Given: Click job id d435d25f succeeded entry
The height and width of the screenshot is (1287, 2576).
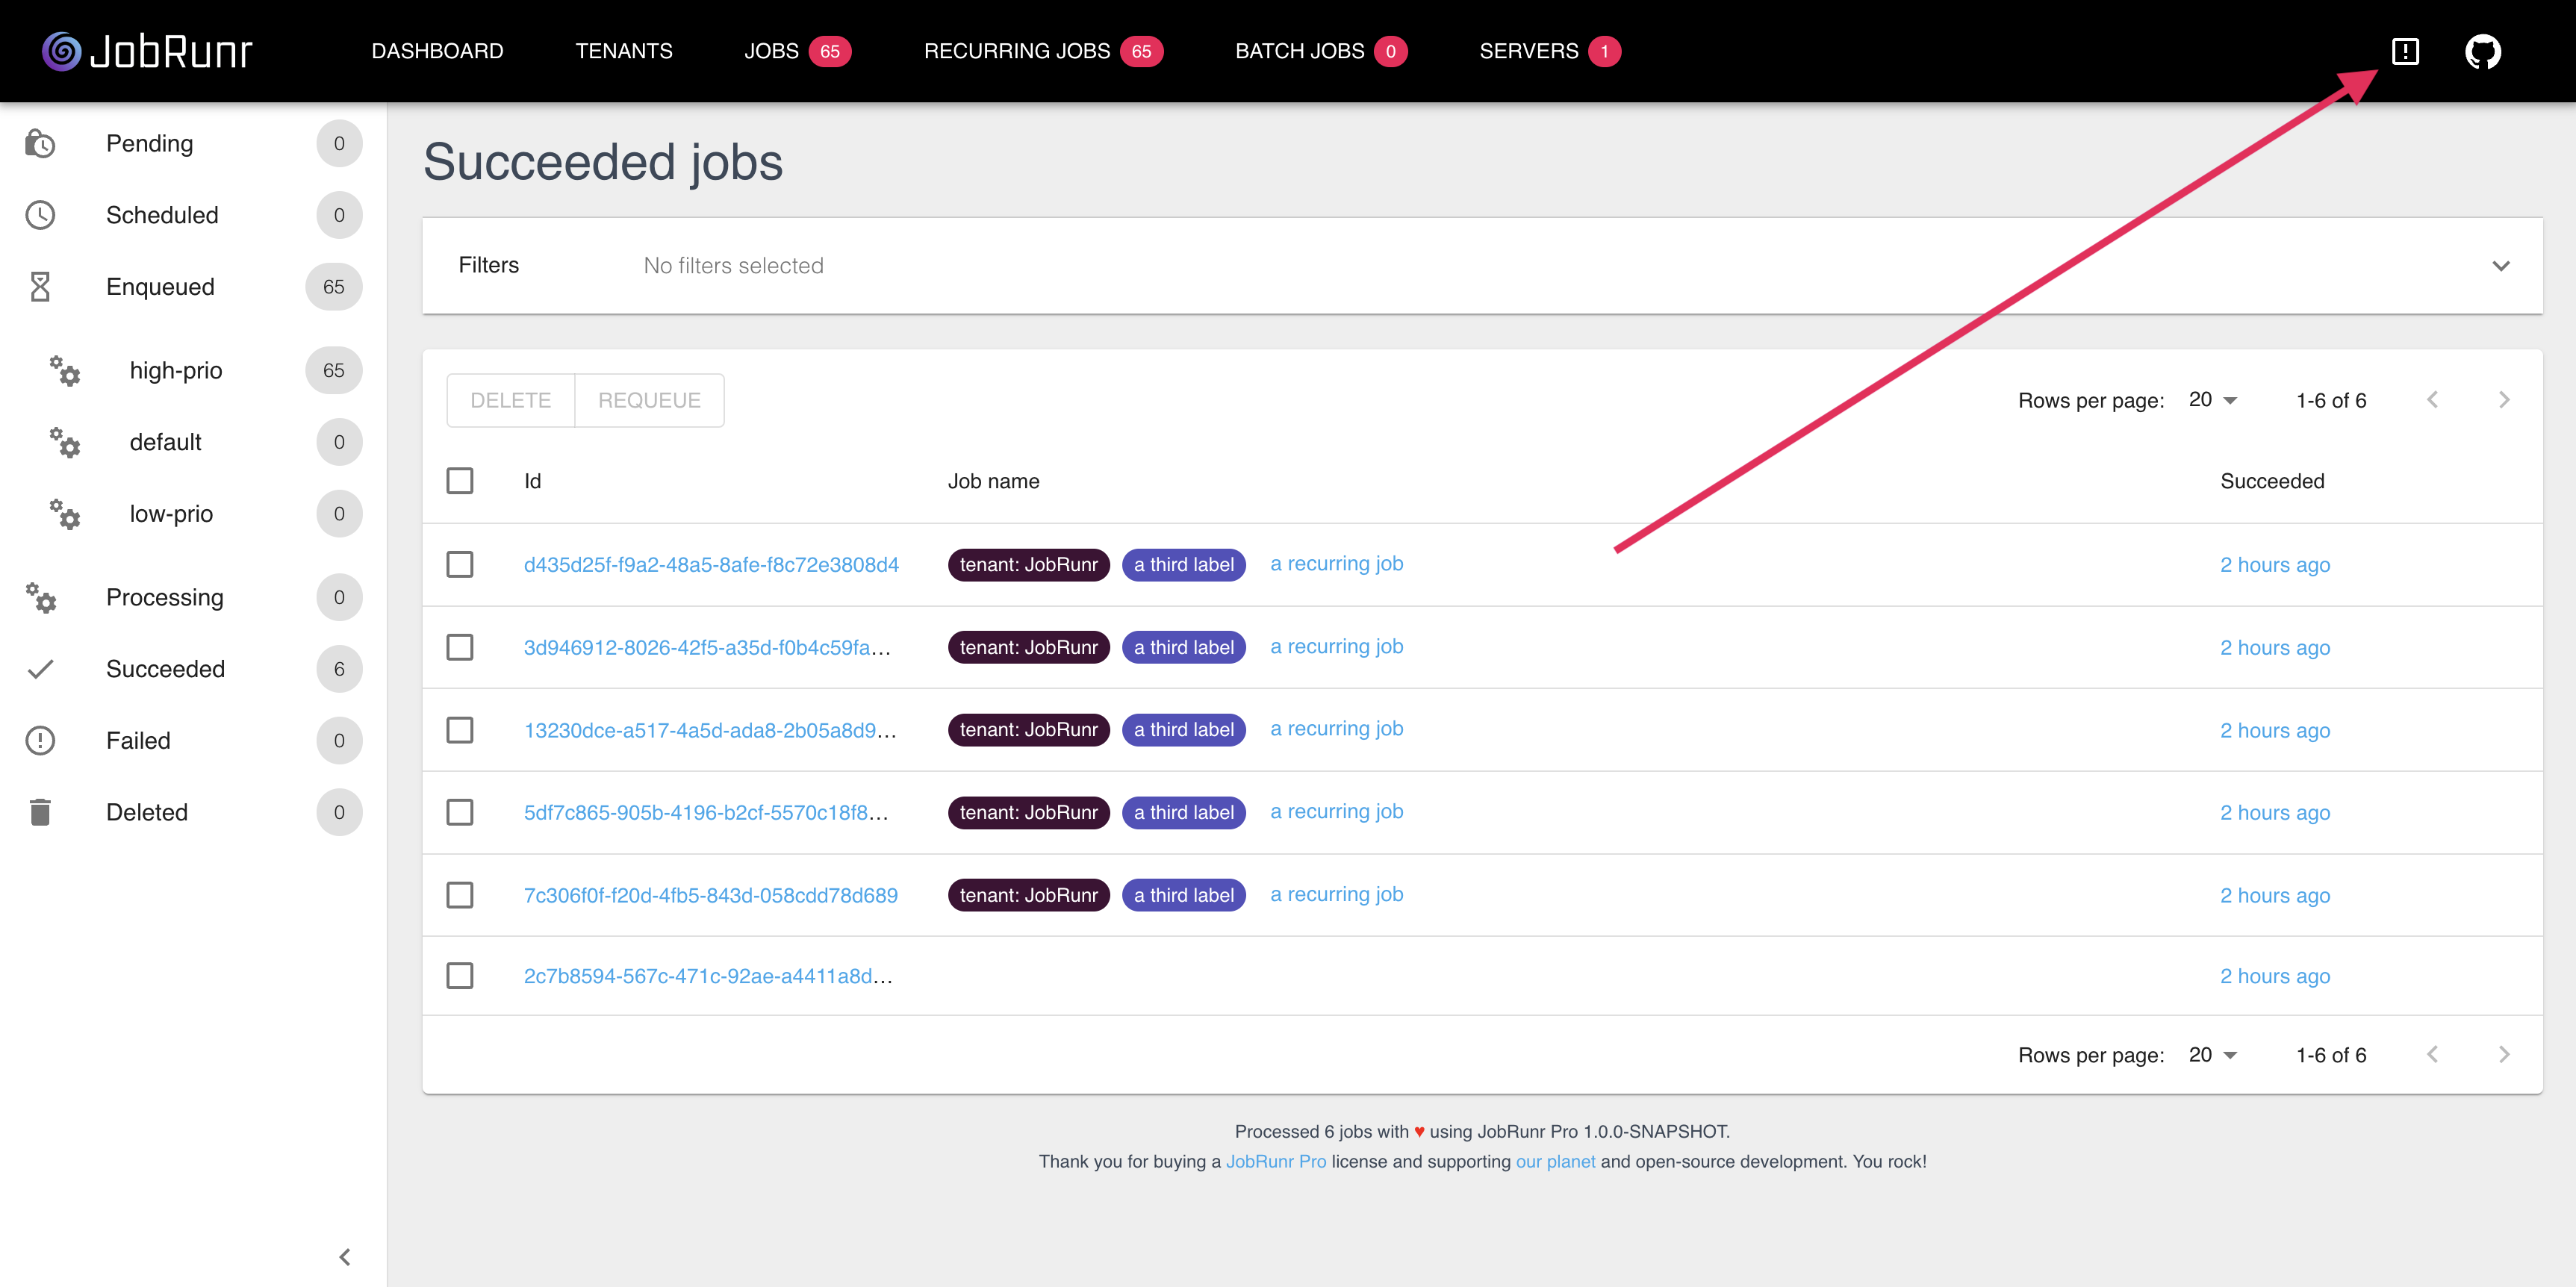Looking at the screenshot, I should (x=712, y=563).
